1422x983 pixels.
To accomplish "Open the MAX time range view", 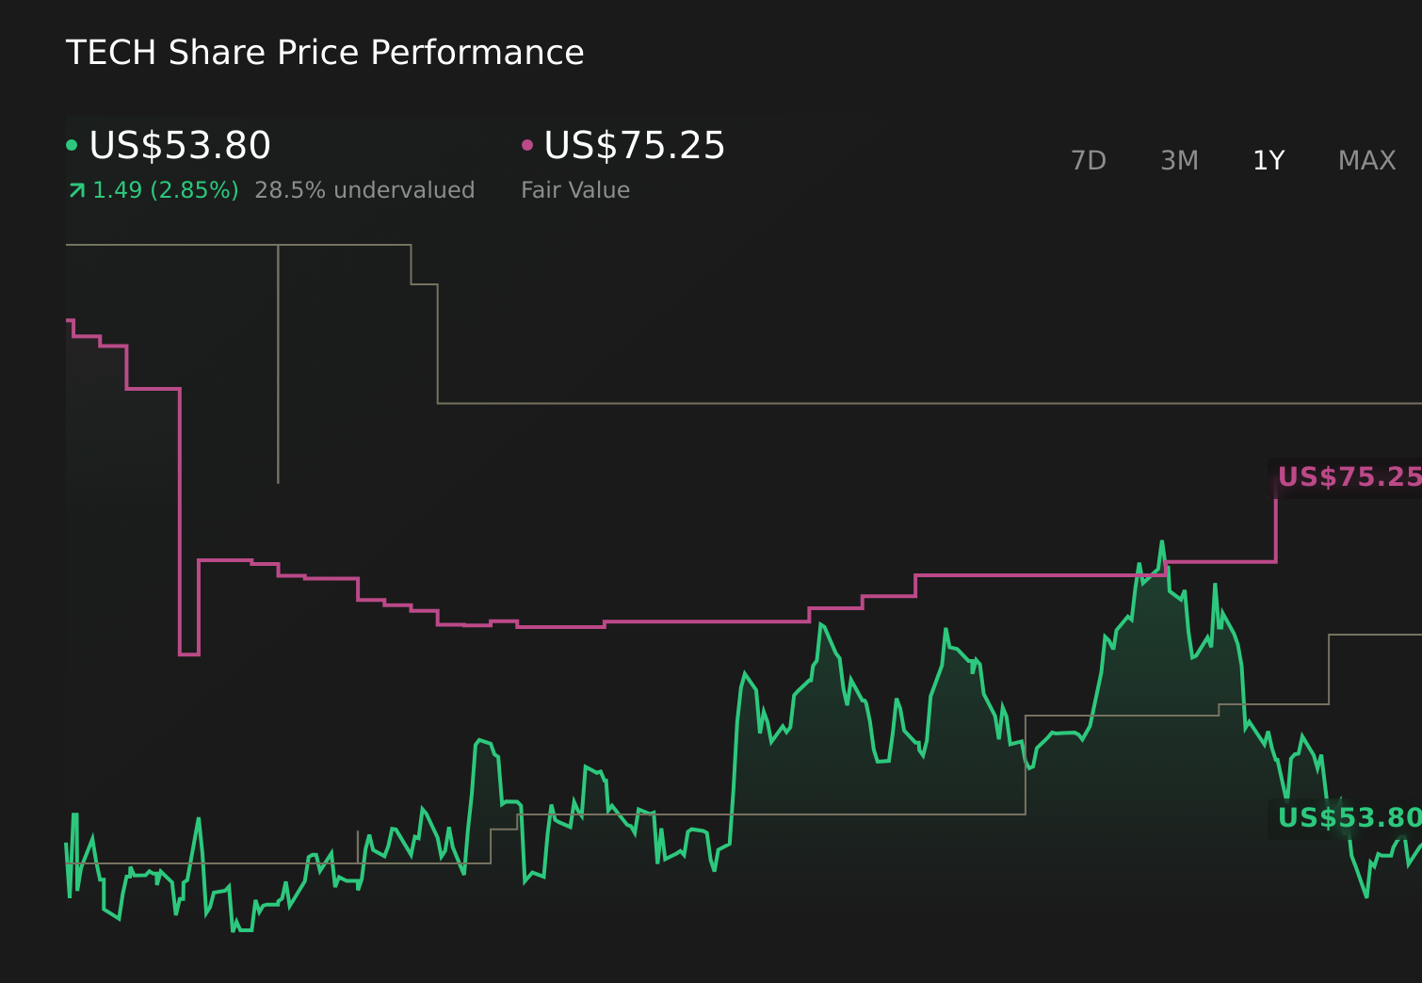I will pyautogui.click(x=1365, y=160).
